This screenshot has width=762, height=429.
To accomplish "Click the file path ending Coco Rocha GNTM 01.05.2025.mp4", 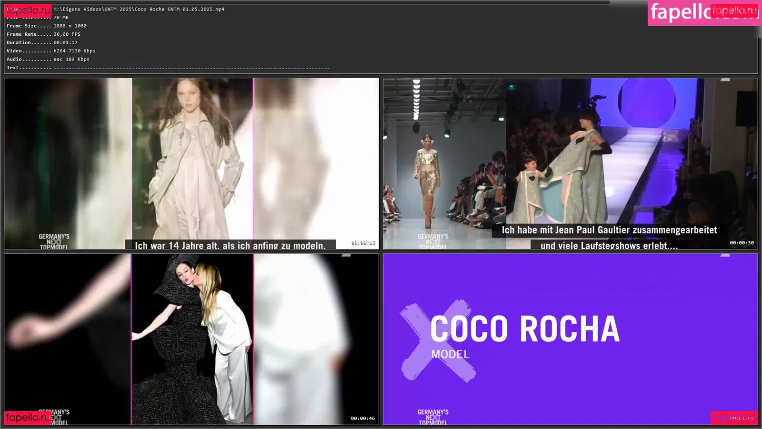I will (139, 9).
